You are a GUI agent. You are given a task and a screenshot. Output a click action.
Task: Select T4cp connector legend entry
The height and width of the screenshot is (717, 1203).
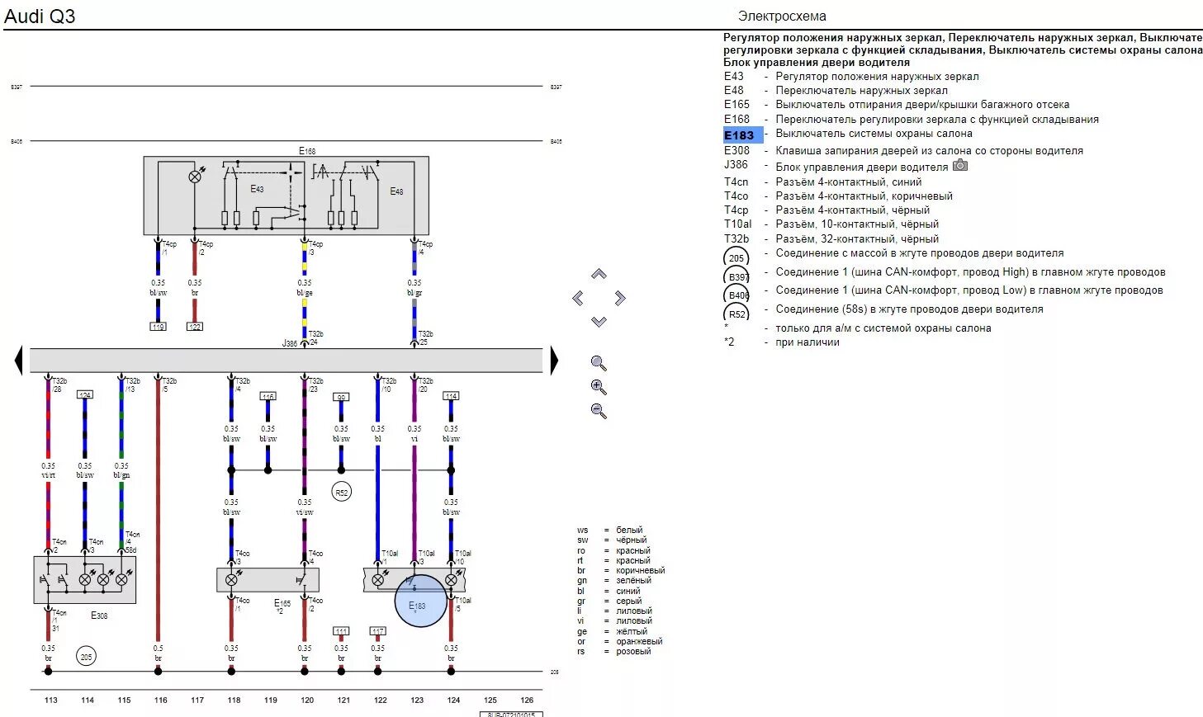pos(826,210)
